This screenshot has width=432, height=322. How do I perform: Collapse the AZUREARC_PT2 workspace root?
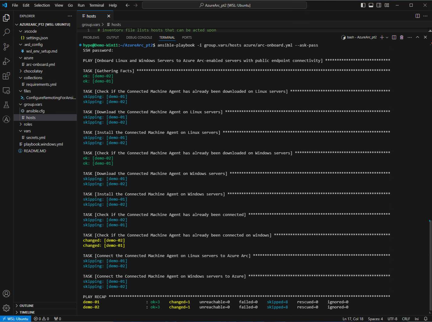click(45, 24)
